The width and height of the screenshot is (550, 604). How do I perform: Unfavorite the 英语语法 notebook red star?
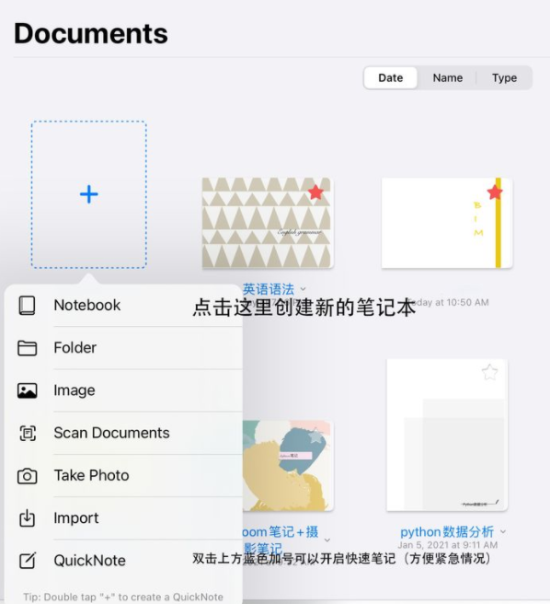(x=315, y=192)
